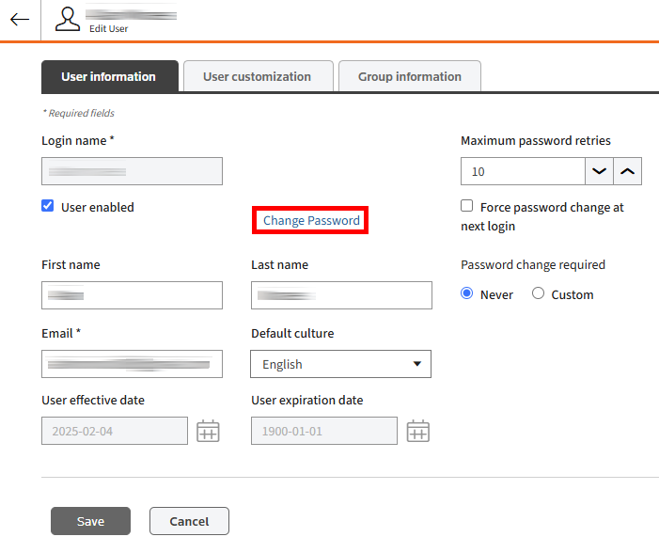The width and height of the screenshot is (659, 537).
Task: Open calendar picker for User expiration date
Action: click(x=417, y=431)
